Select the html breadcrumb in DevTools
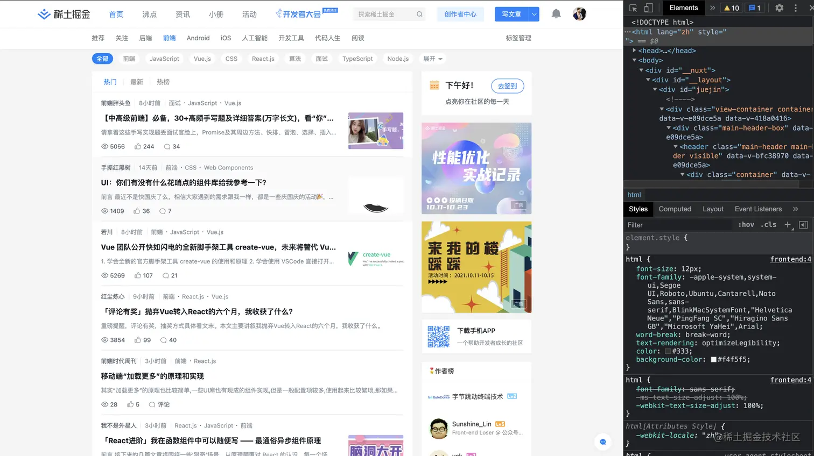The width and height of the screenshot is (814, 456). coord(634,195)
